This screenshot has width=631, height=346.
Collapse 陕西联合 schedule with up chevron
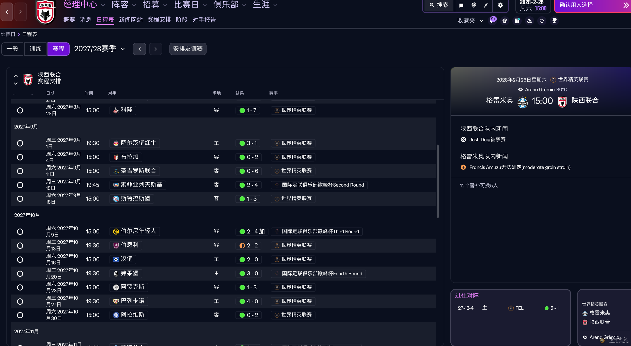click(x=16, y=76)
